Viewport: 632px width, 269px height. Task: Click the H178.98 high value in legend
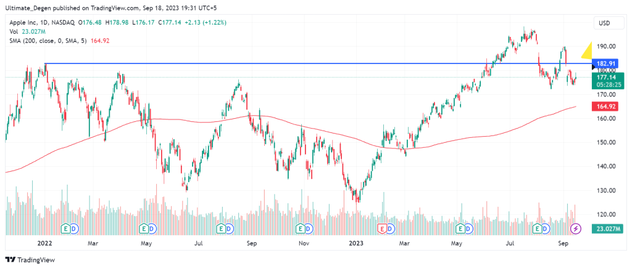point(117,23)
